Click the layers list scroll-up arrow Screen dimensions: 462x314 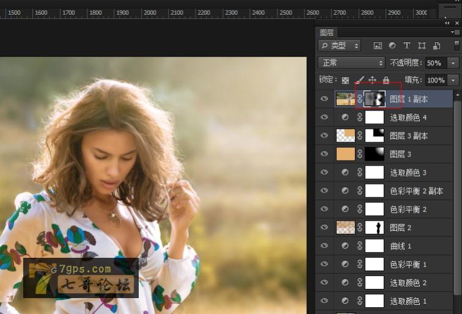(x=457, y=95)
